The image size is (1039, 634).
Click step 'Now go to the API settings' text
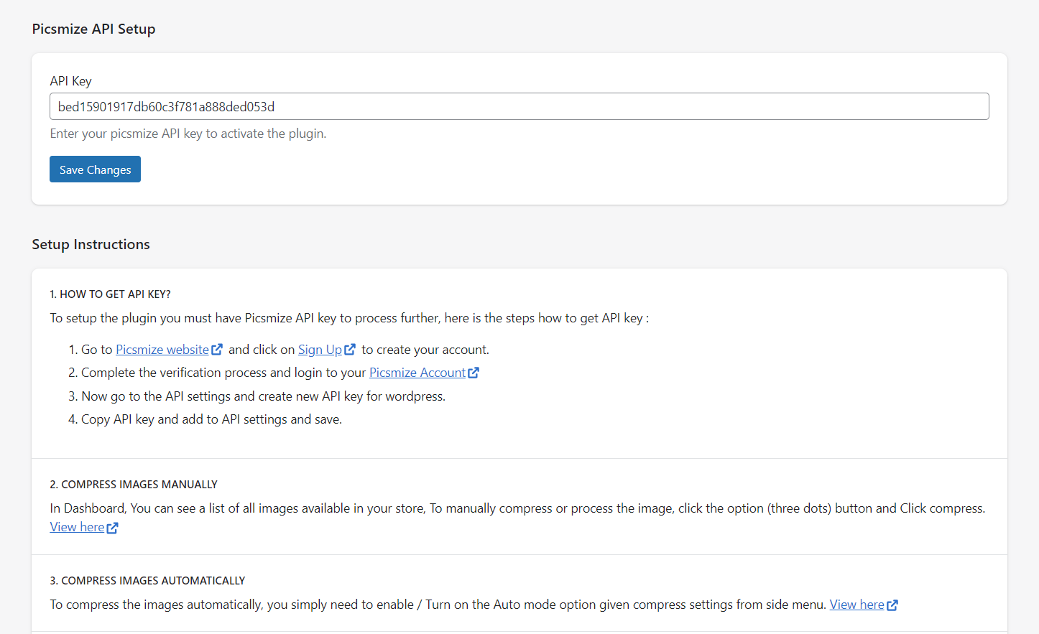point(263,396)
